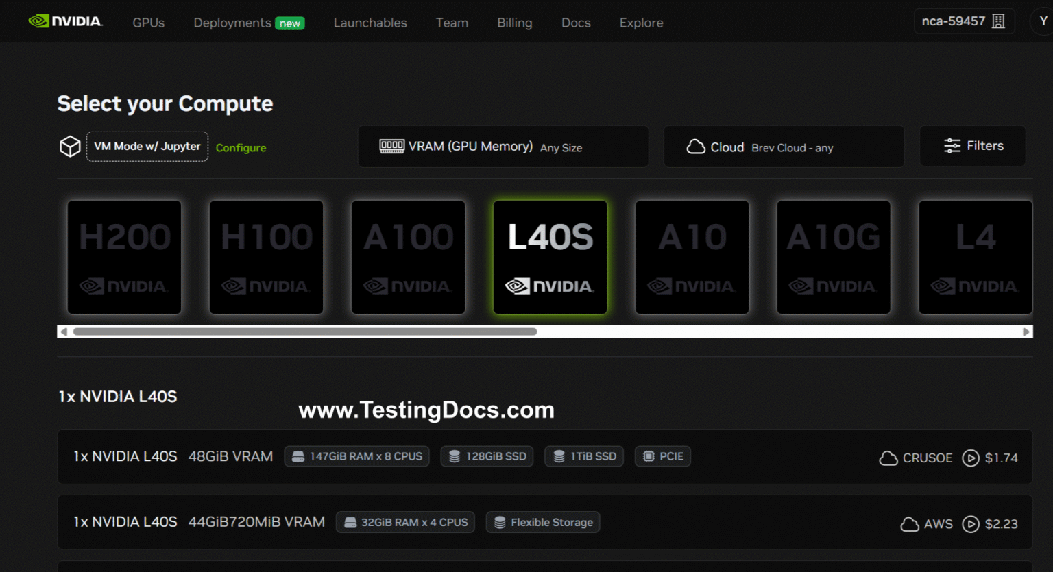Click the organization building icon near nca-59457
The height and width of the screenshot is (572, 1053).
pyautogui.click(x=997, y=21)
